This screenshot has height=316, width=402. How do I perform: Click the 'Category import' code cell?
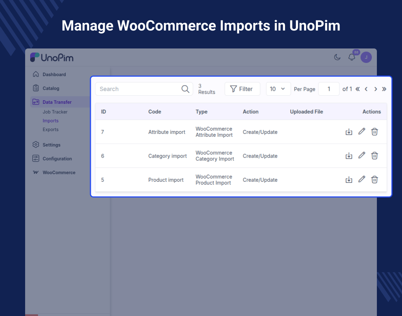coord(167,156)
